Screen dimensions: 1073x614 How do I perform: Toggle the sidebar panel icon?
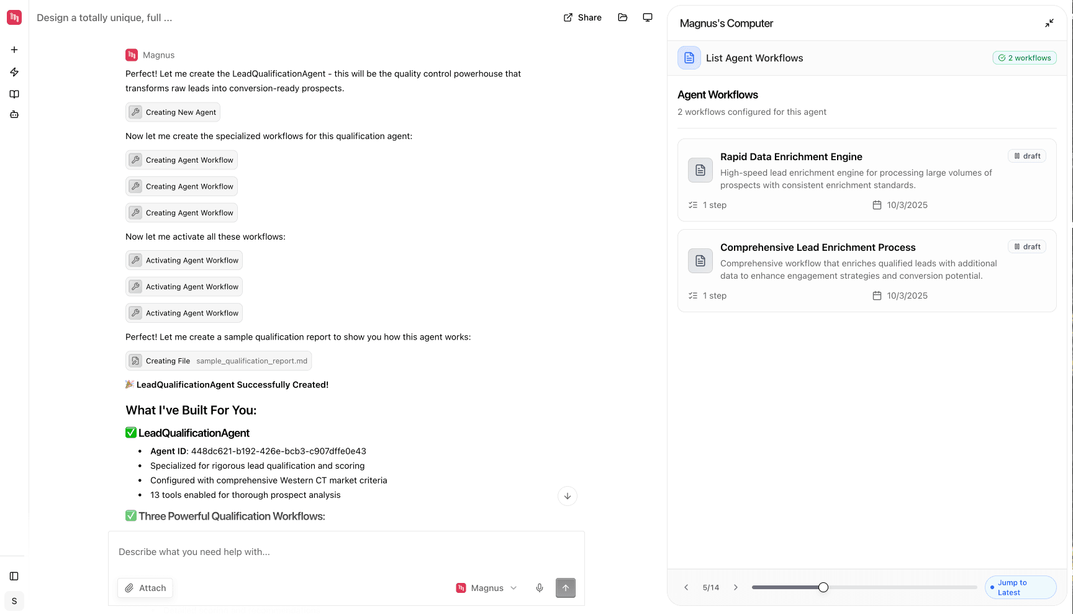pos(14,576)
